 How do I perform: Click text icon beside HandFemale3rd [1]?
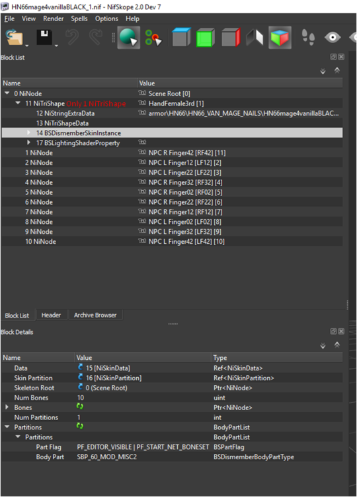tap(142, 103)
